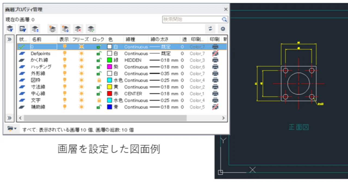
Task: Sort by the ロック column header
Action: coord(98,39)
